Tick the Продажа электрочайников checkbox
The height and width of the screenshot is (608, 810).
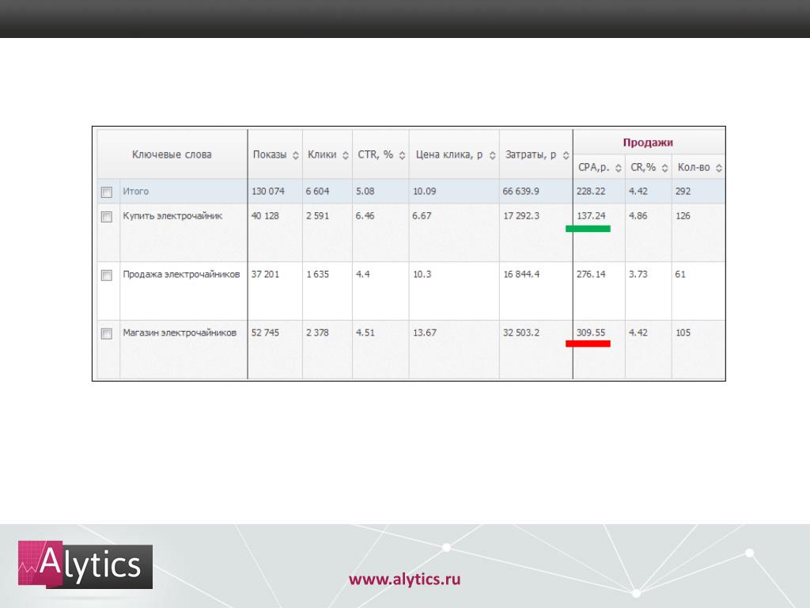click(107, 275)
